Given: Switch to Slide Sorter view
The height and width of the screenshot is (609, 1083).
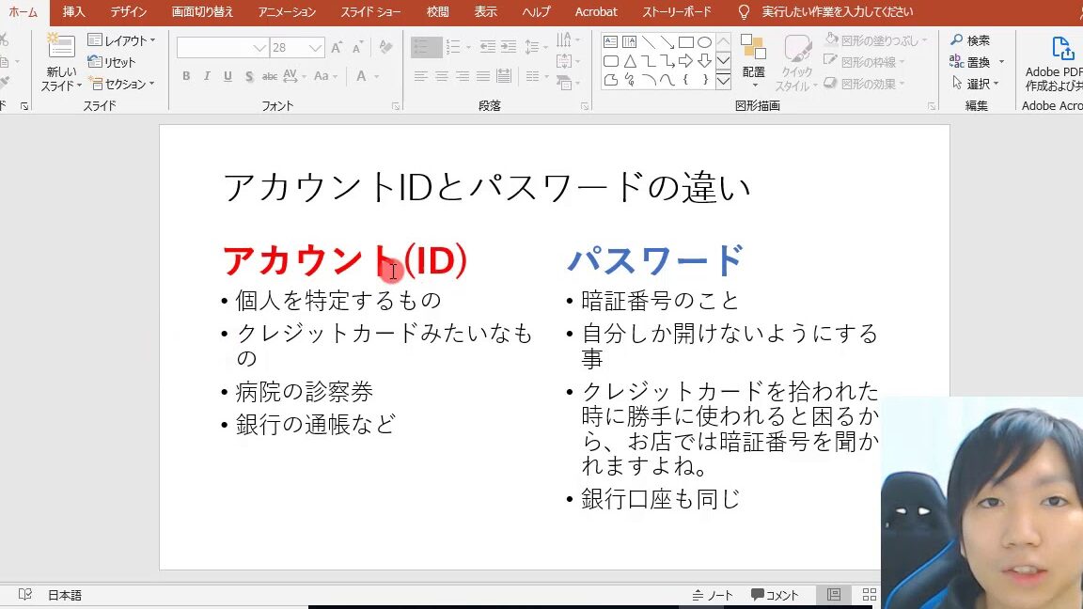Looking at the screenshot, I should [869, 595].
